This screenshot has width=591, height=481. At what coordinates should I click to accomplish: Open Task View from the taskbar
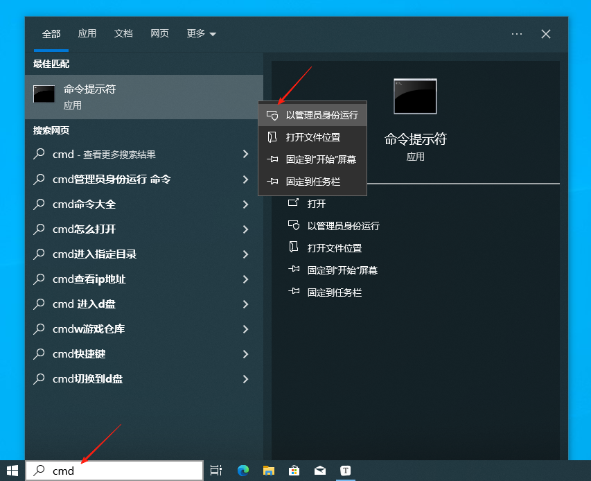[x=216, y=471]
